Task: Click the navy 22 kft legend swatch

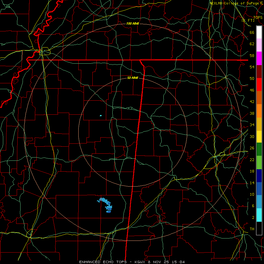Action: pos(259,176)
